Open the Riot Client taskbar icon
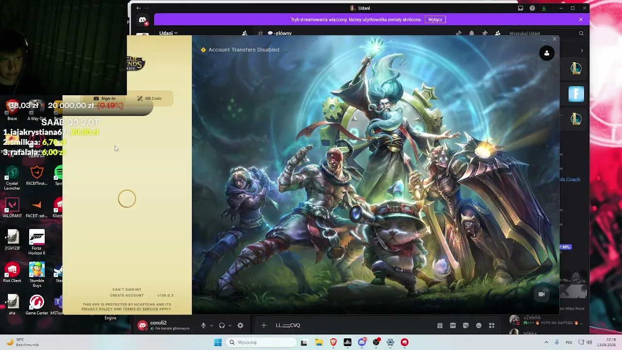The width and height of the screenshot is (622, 350). [x=405, y=342]
